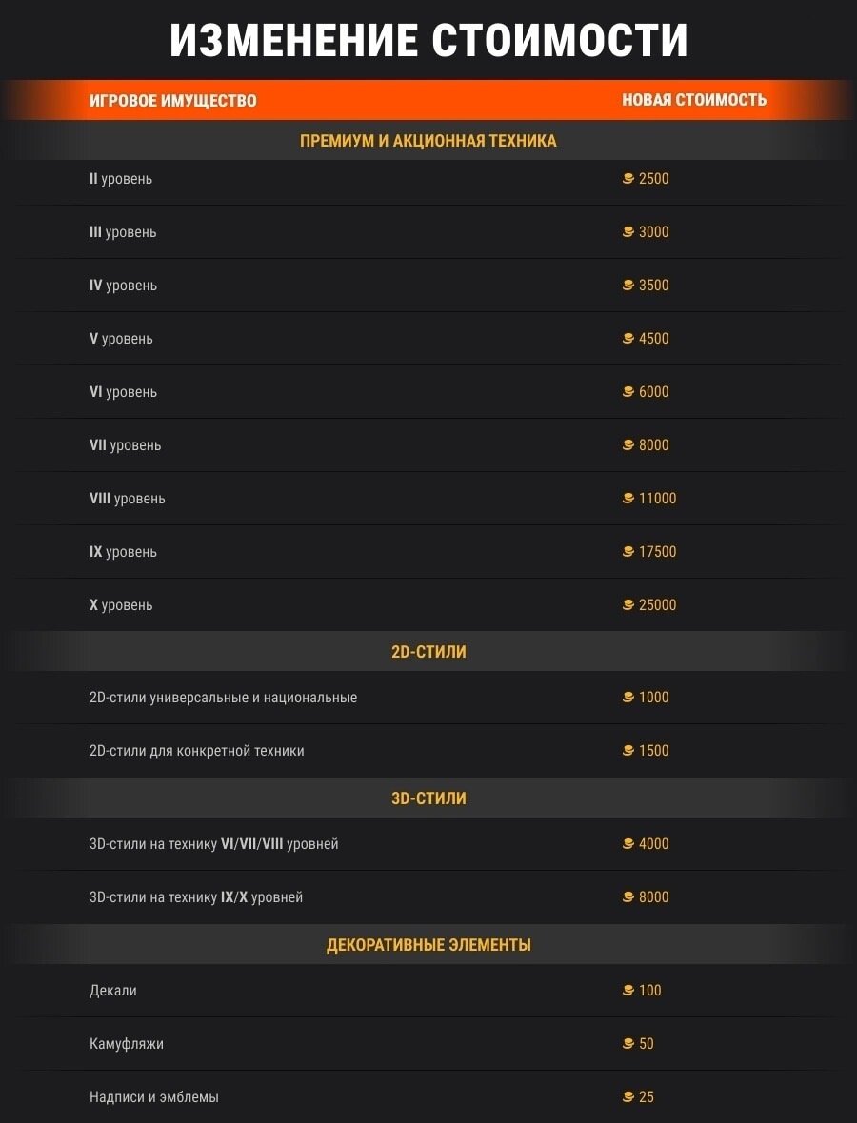
Task: Click the gold coin icon beside 2500
Action: coord(628,179)
